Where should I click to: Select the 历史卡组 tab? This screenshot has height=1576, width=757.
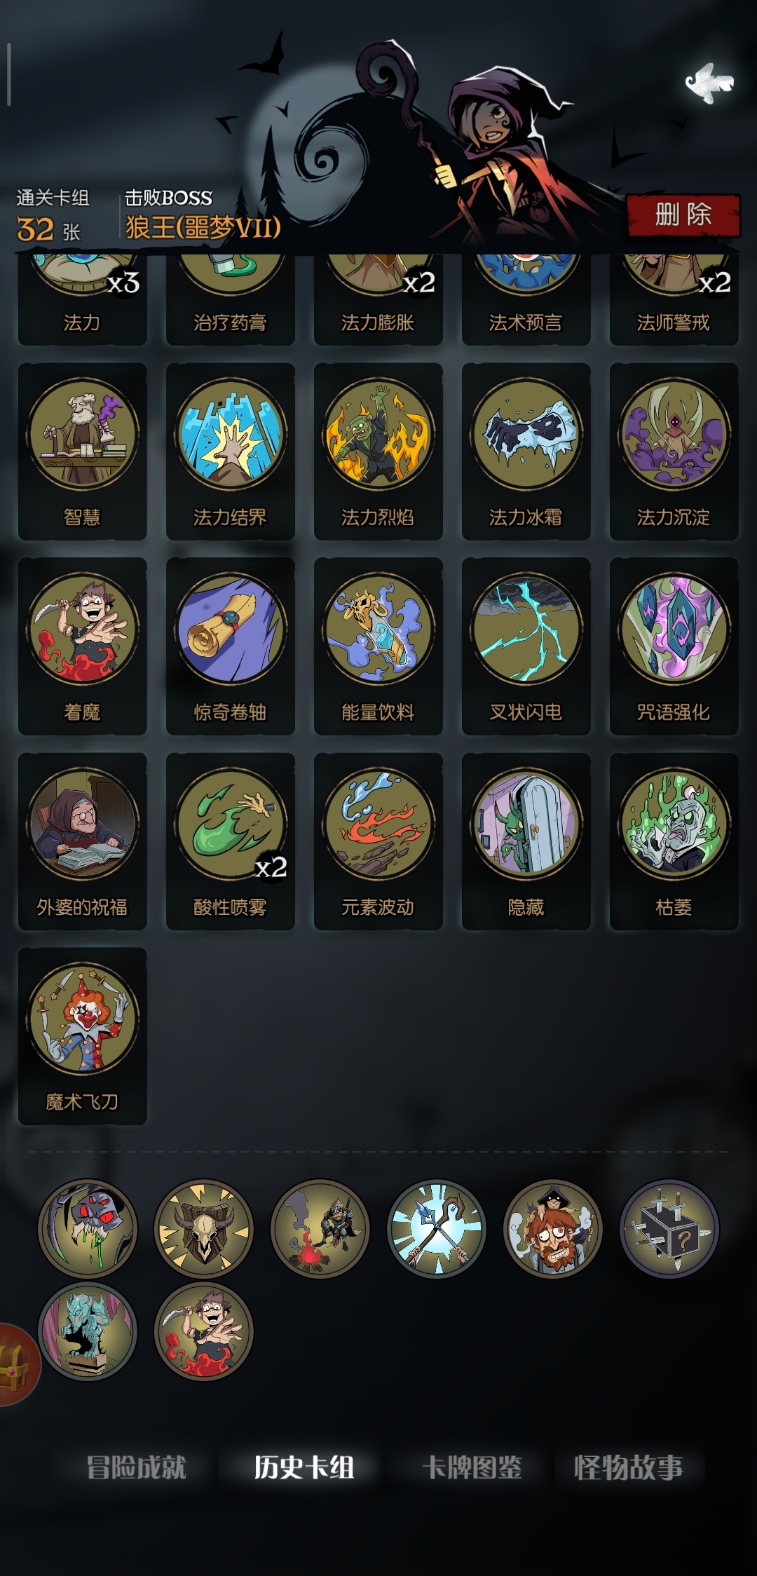[x=304, y=1467]
